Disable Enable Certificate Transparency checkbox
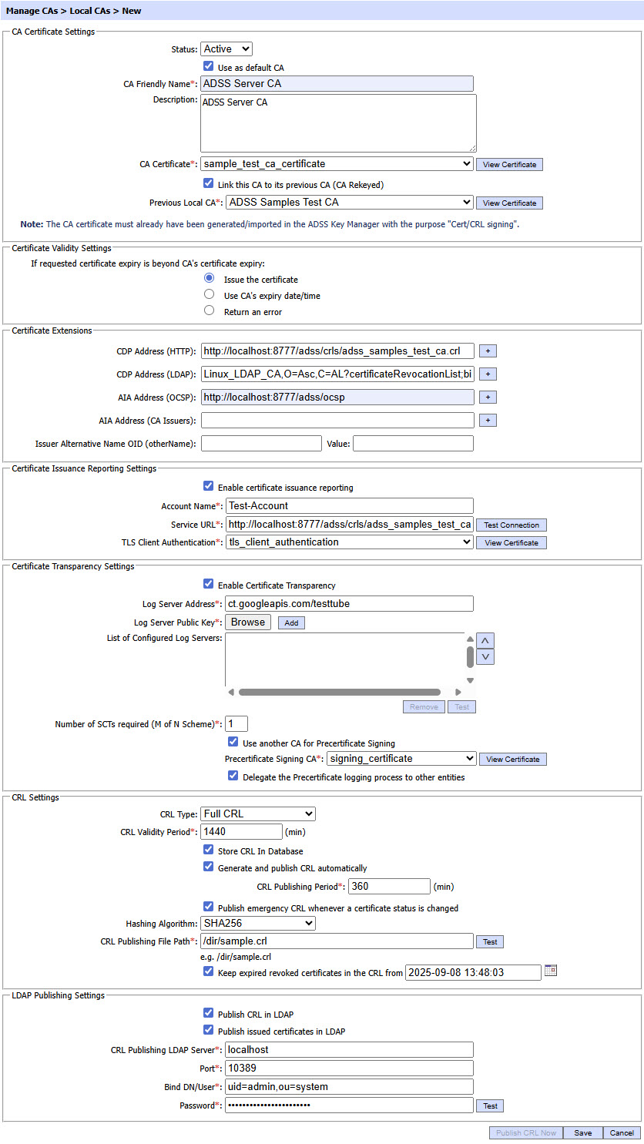Viewport: 644px width, 1144px height. (x=208, y=585)
